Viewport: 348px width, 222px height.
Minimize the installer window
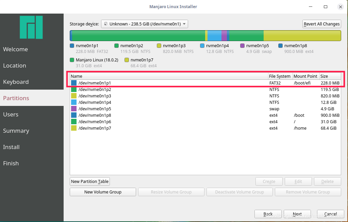tap(311, 7)
